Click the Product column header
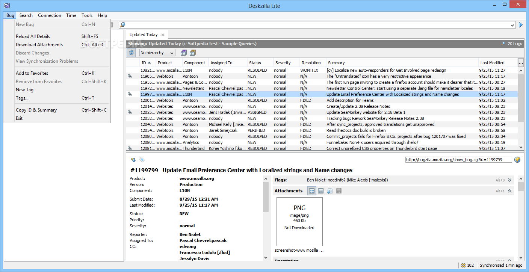The image size is (529, 272). point(169,63)
